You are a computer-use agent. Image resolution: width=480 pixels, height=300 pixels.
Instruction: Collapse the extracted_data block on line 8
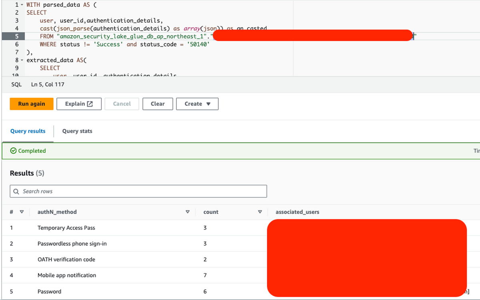[21, 60]
